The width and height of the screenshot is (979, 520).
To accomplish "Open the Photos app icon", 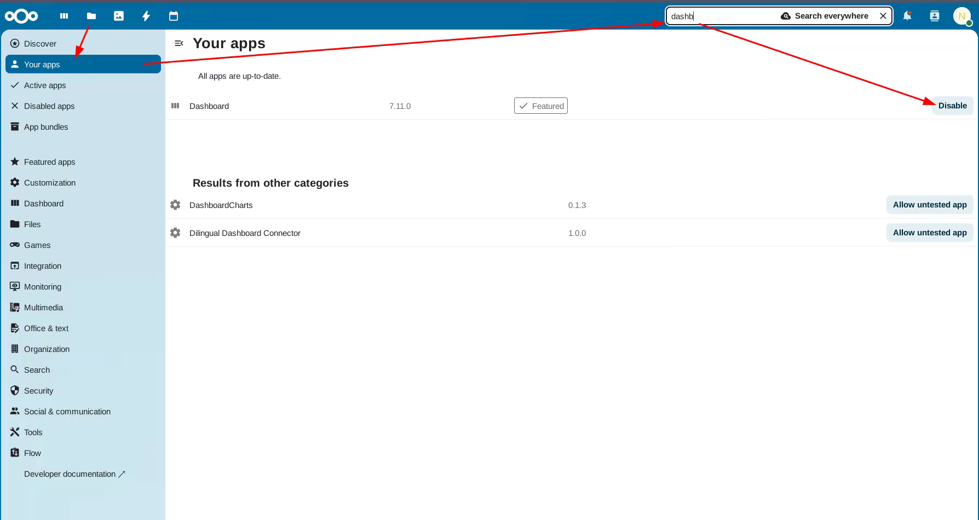I will (119, 16).
